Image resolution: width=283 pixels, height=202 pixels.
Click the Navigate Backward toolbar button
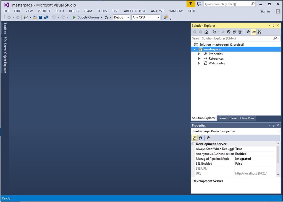[x=9, y=17]
